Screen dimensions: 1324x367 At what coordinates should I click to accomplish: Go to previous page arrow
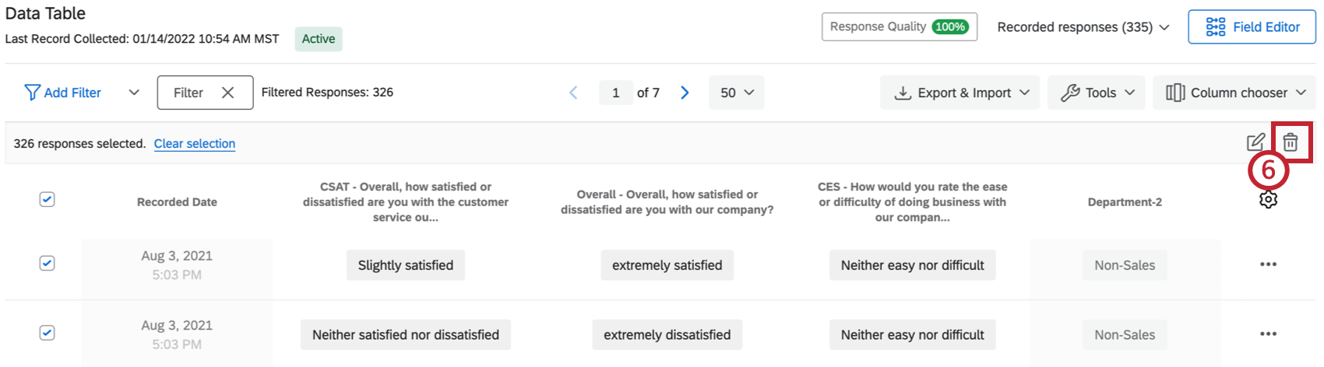point(573,93)
